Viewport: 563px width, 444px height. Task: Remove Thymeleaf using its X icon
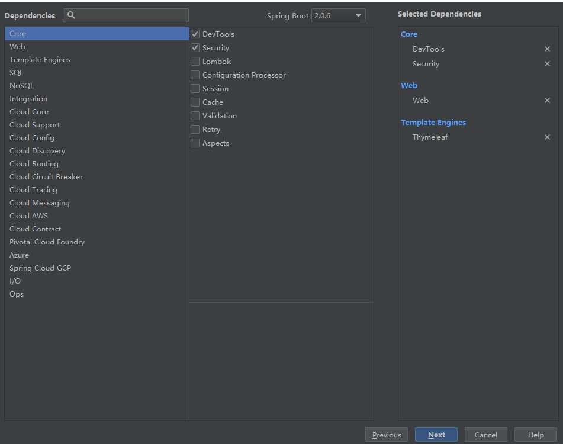pyautogui.click(x=547, y=137)
